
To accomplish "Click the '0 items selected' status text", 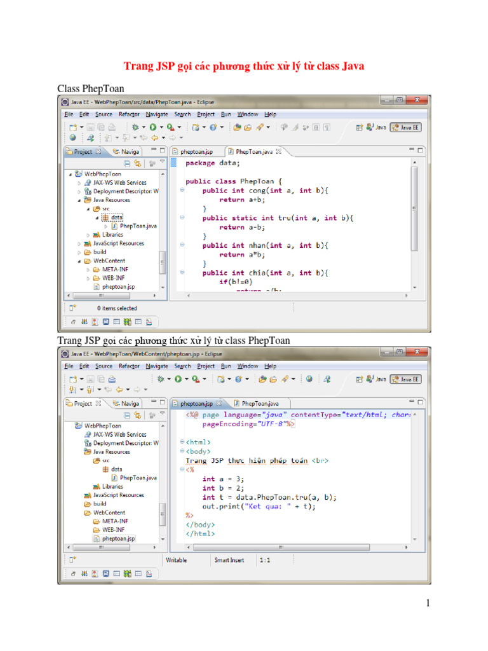I will tap(117, 308).
